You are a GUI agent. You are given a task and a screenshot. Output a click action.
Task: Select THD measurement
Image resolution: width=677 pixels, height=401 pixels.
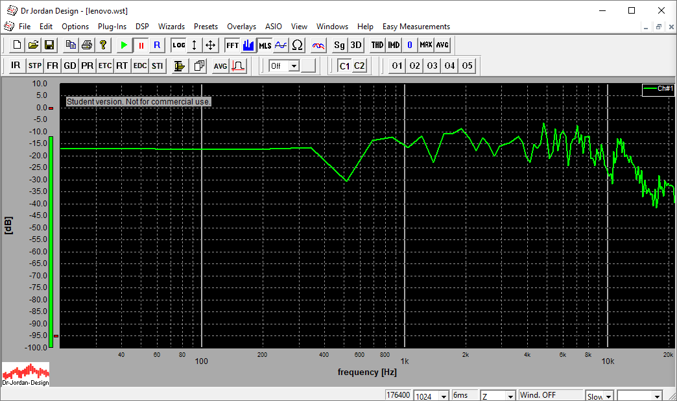point(377,45)
